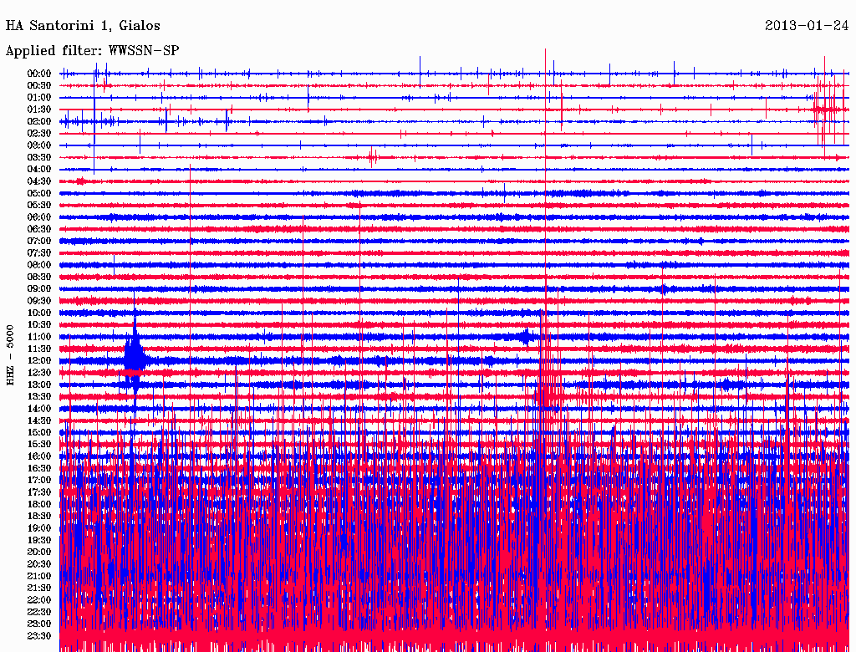The height and width of the screenshot is (652, 856).
Task: Select the 13:30 time label
Action: pos(39,397)
